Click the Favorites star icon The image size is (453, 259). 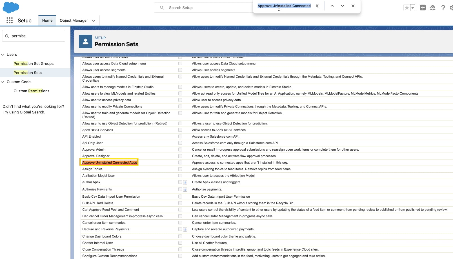[x=407, y=8]
